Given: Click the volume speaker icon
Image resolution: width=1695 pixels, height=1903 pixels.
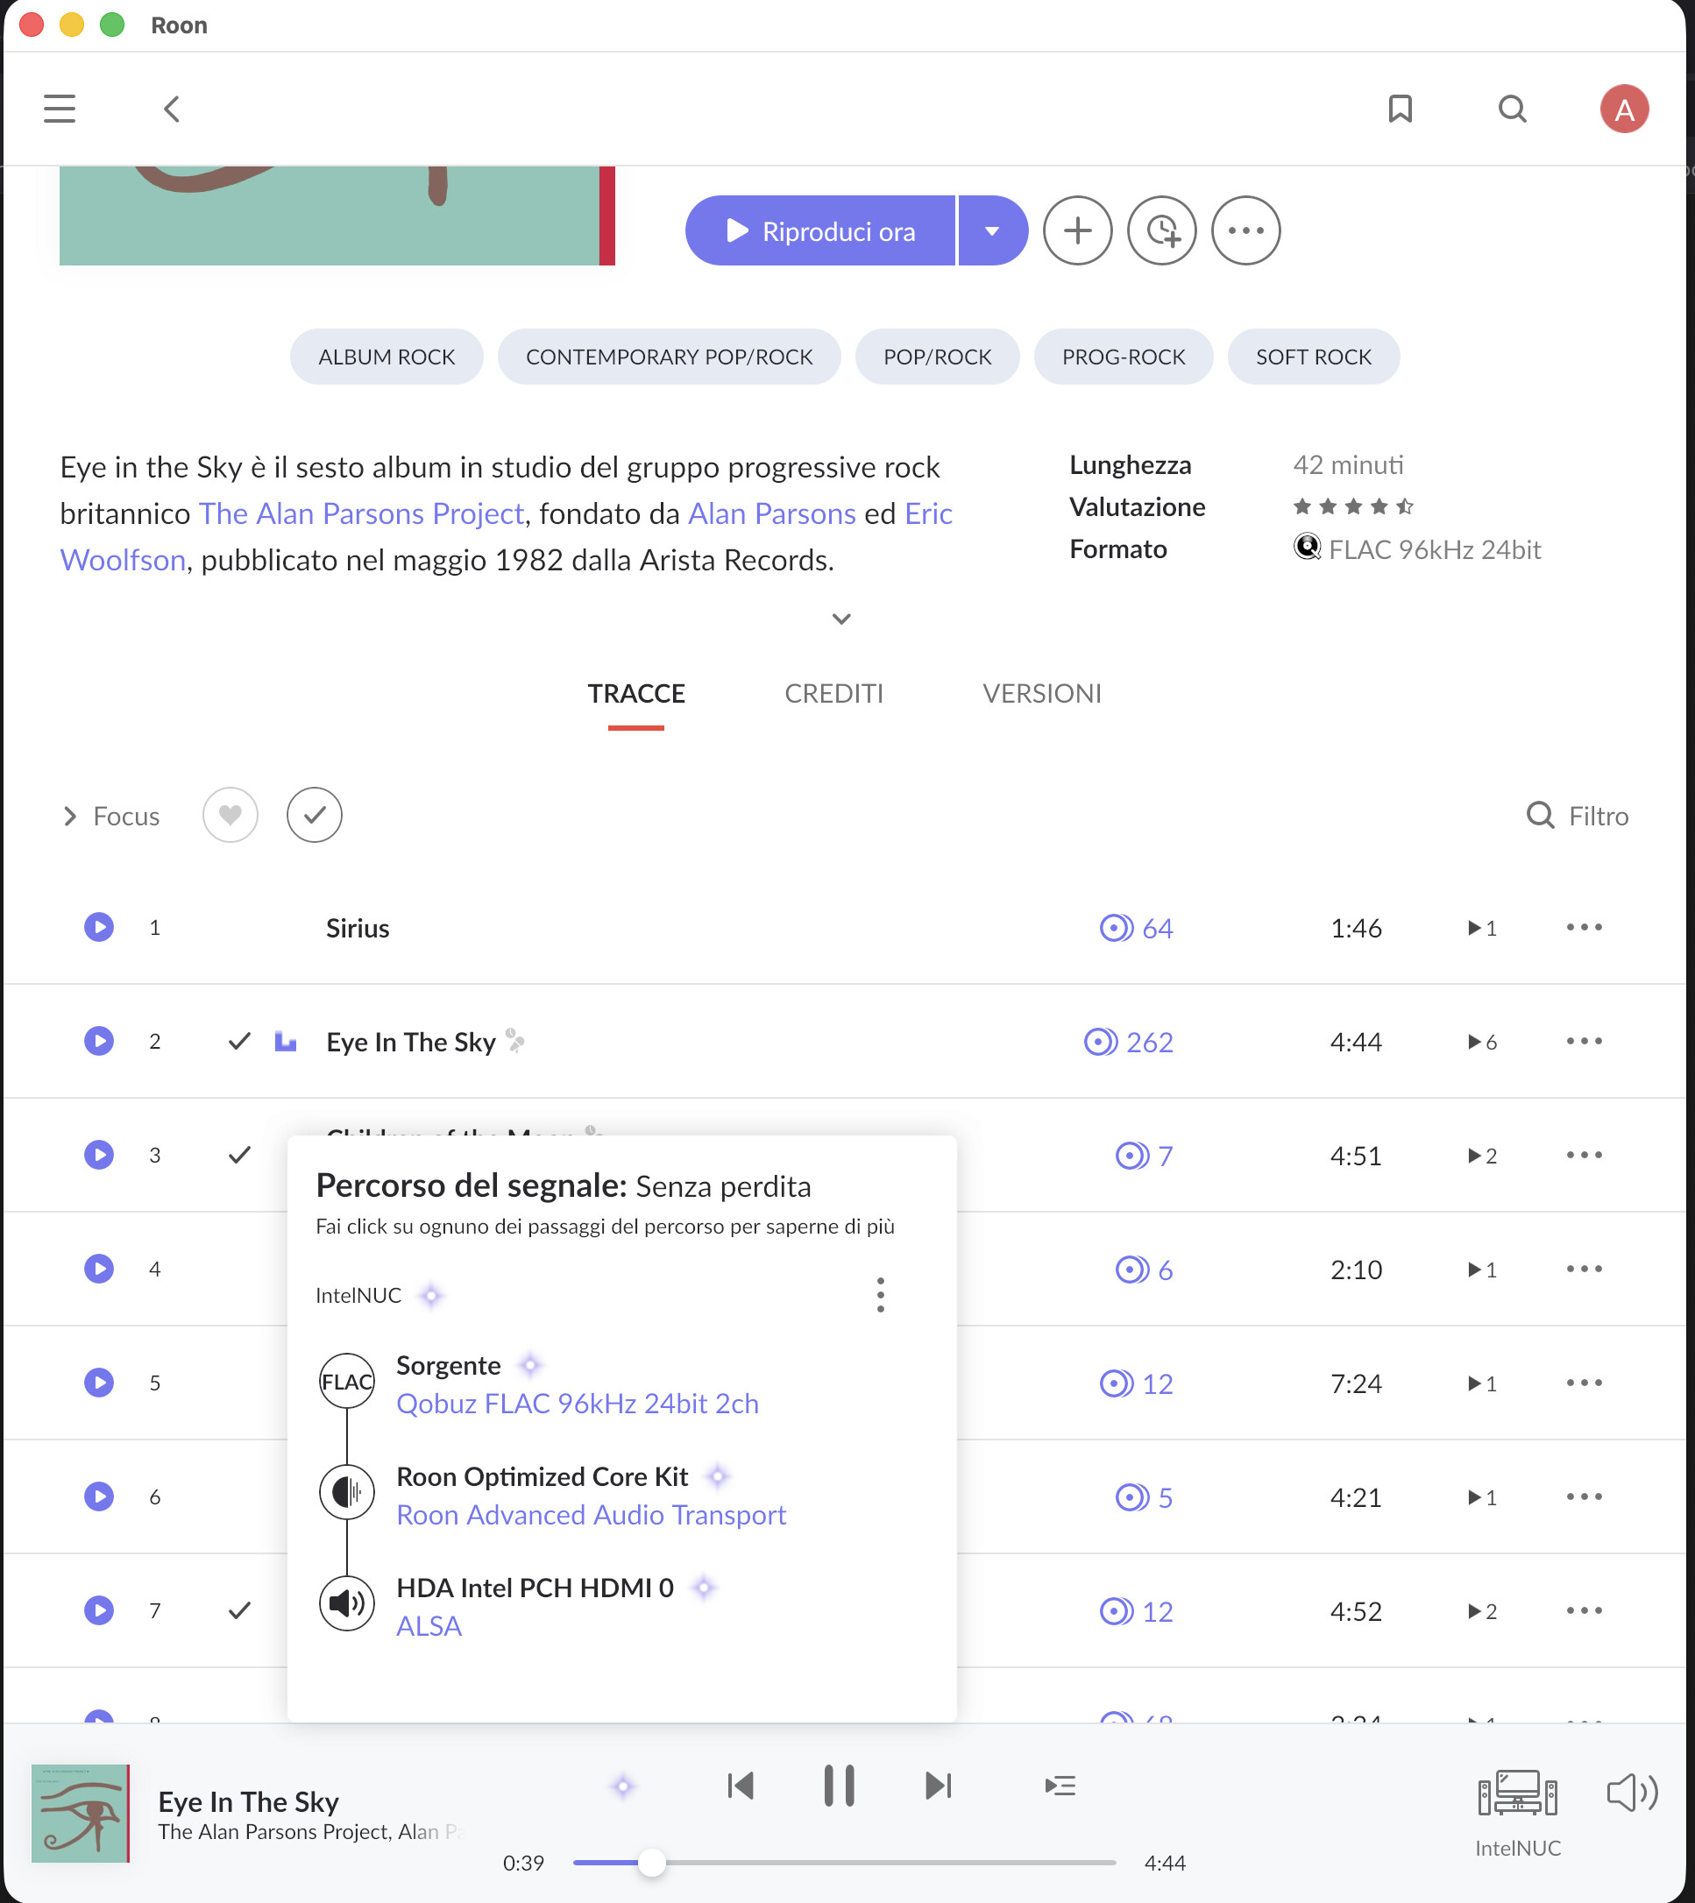Looking at the screenshot, I should [1631, 1793].
